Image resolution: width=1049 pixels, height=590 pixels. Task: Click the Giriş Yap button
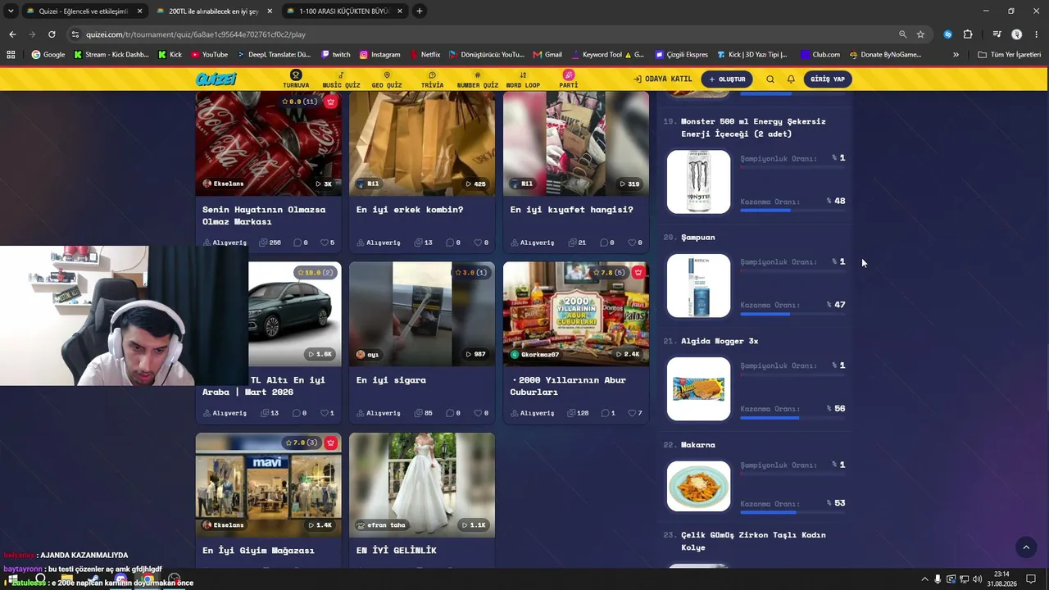tap(828, 79)
